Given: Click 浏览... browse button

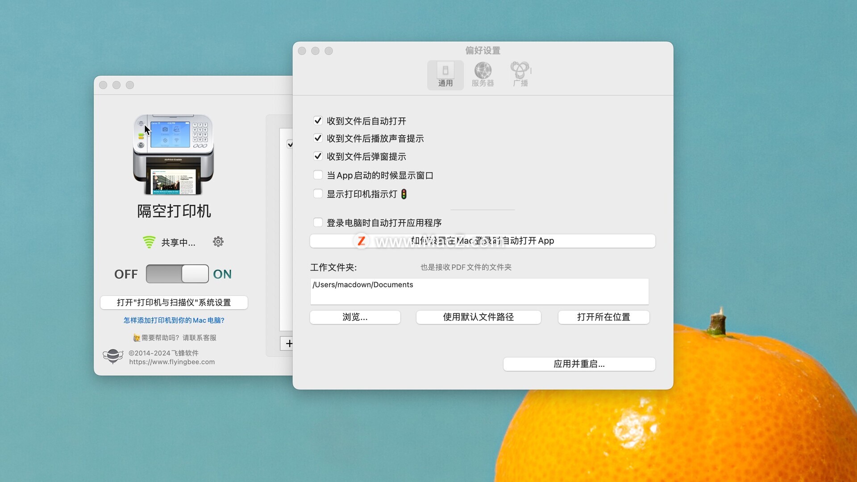Looking at the screenshot, I should coord(355,317).
